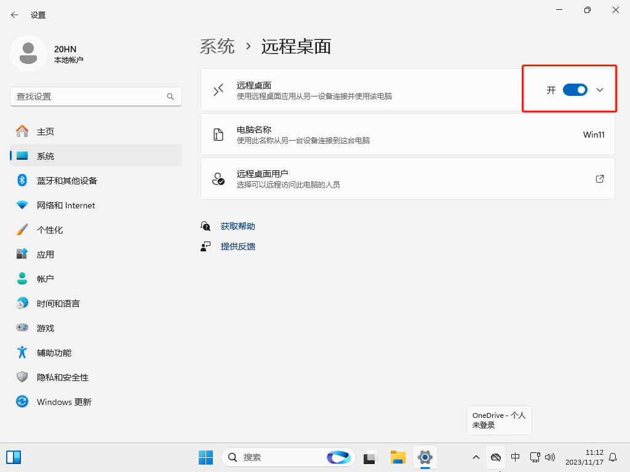Image resolution: width=630 pixels, height=472 pixels.
Task: Click the OneDrive cloud tray icon
Action: pyautogui.click(x=495, y=457)
